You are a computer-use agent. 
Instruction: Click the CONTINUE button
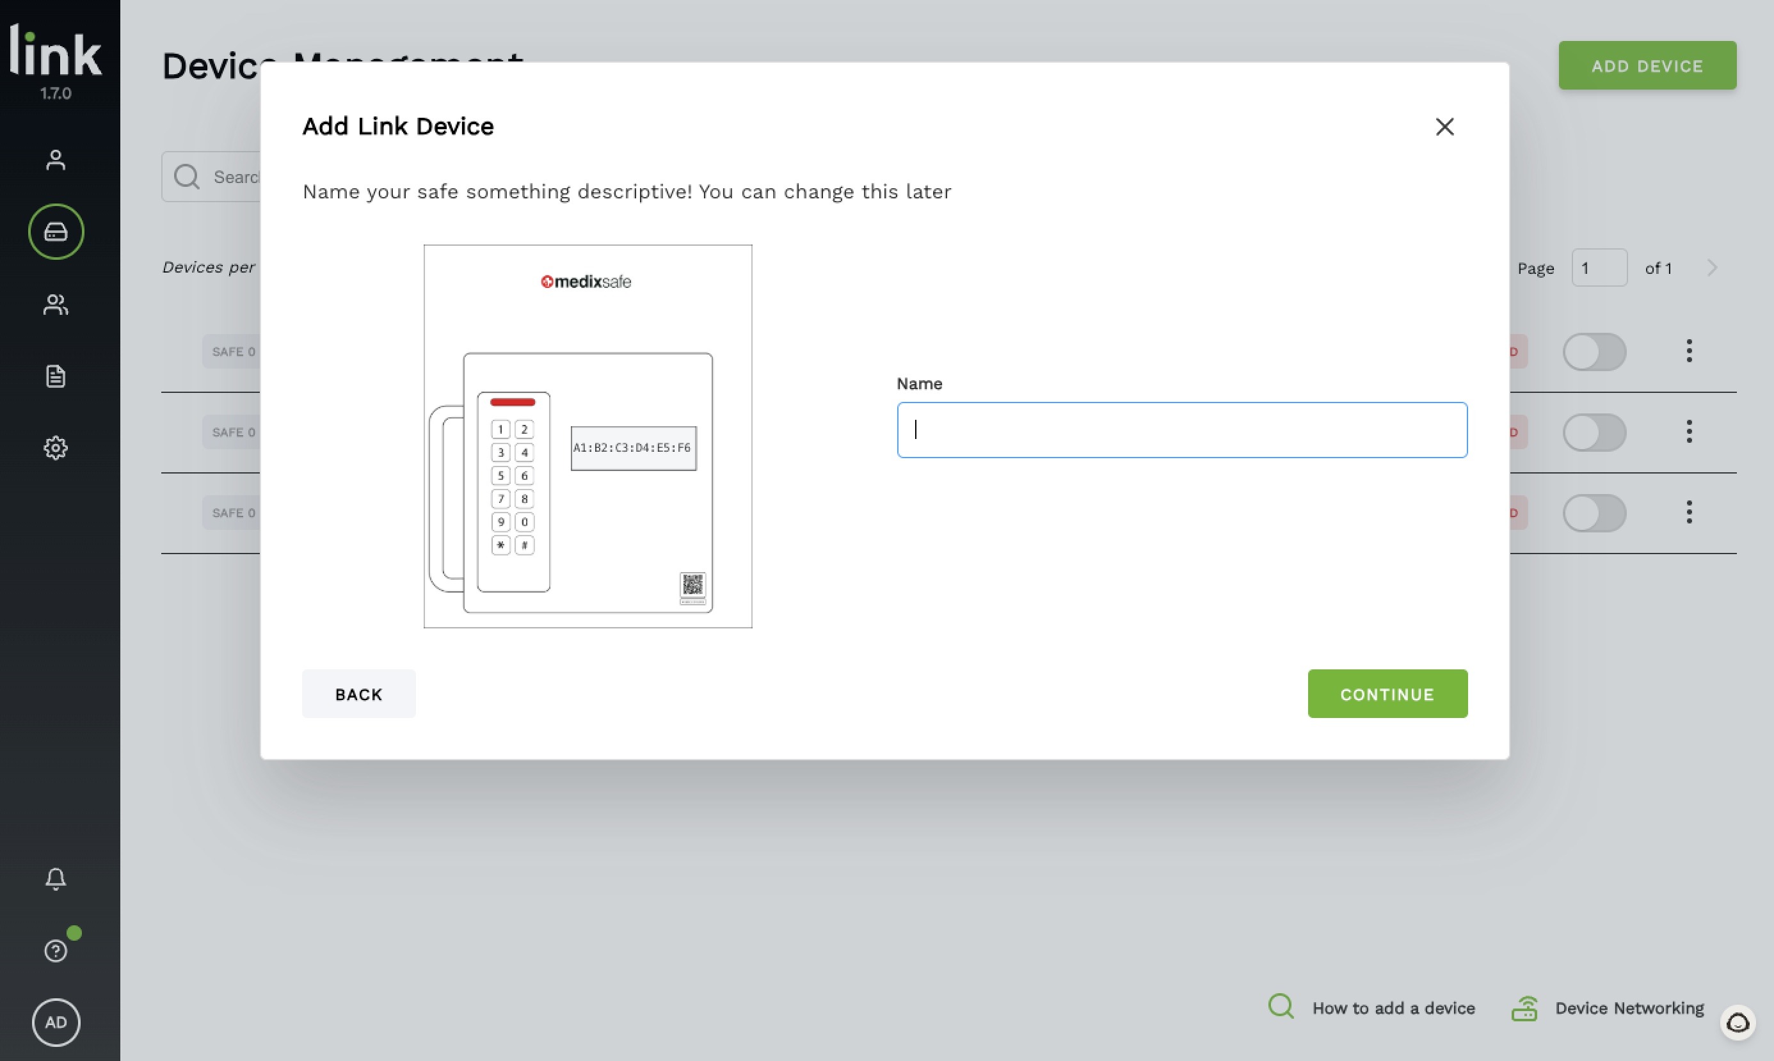click(1387, 692)
